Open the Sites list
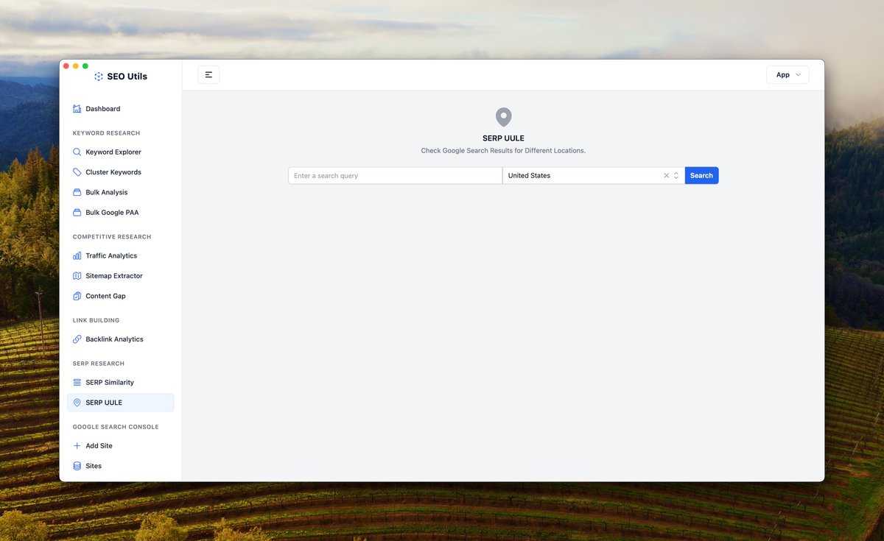This screenshot has width=884, height=541. pos(121,466)
